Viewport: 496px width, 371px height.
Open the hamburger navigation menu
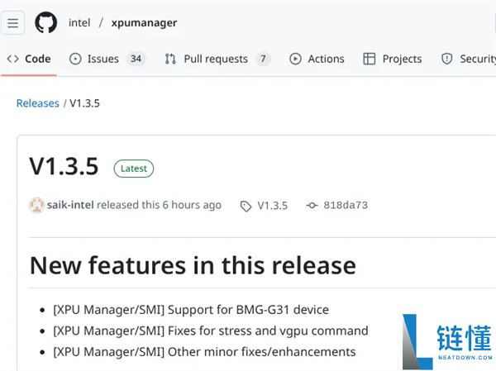pos(13,22)
